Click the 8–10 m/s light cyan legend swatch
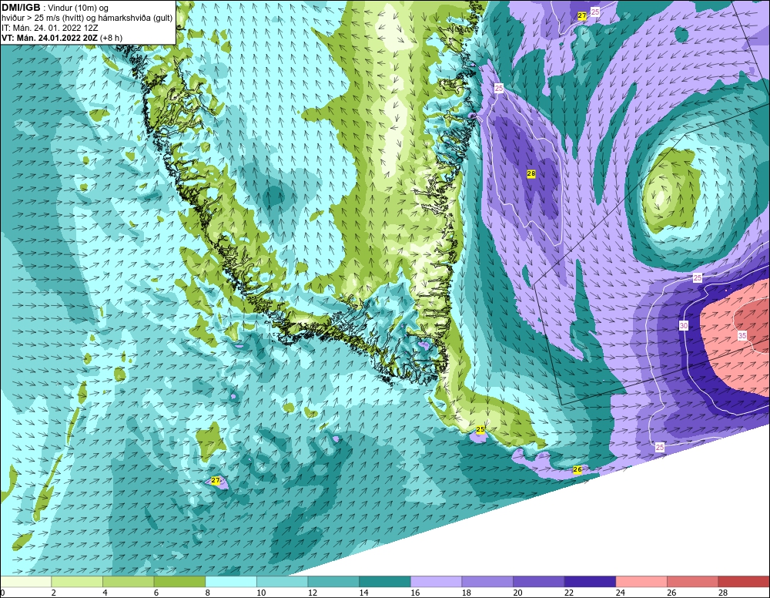The height and width of the screenshot is (598, 770). click(x=231, y=582)
